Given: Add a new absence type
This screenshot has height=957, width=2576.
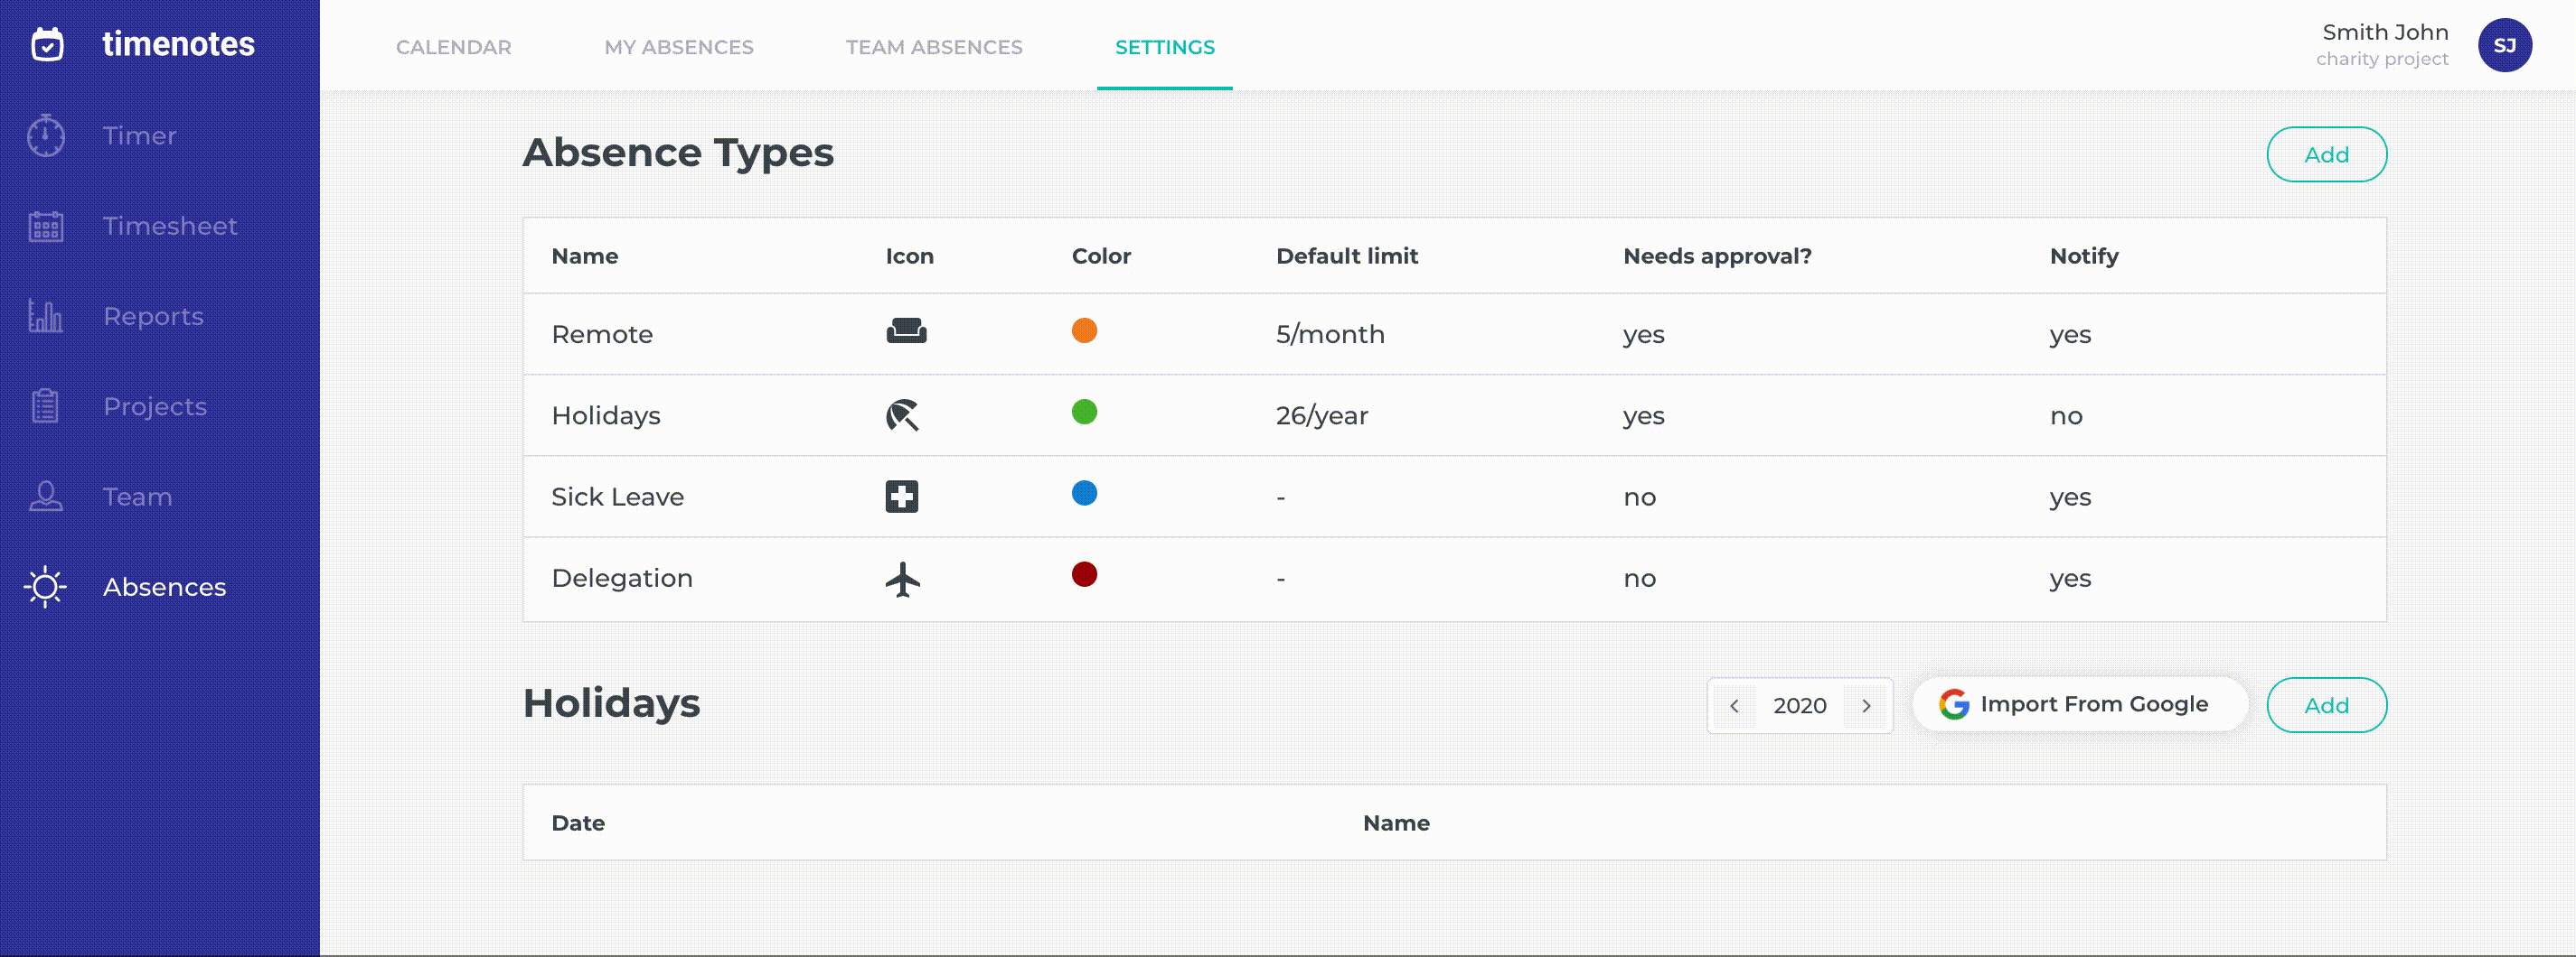Looking at the screenshot, I should (x=2326, y=155).
